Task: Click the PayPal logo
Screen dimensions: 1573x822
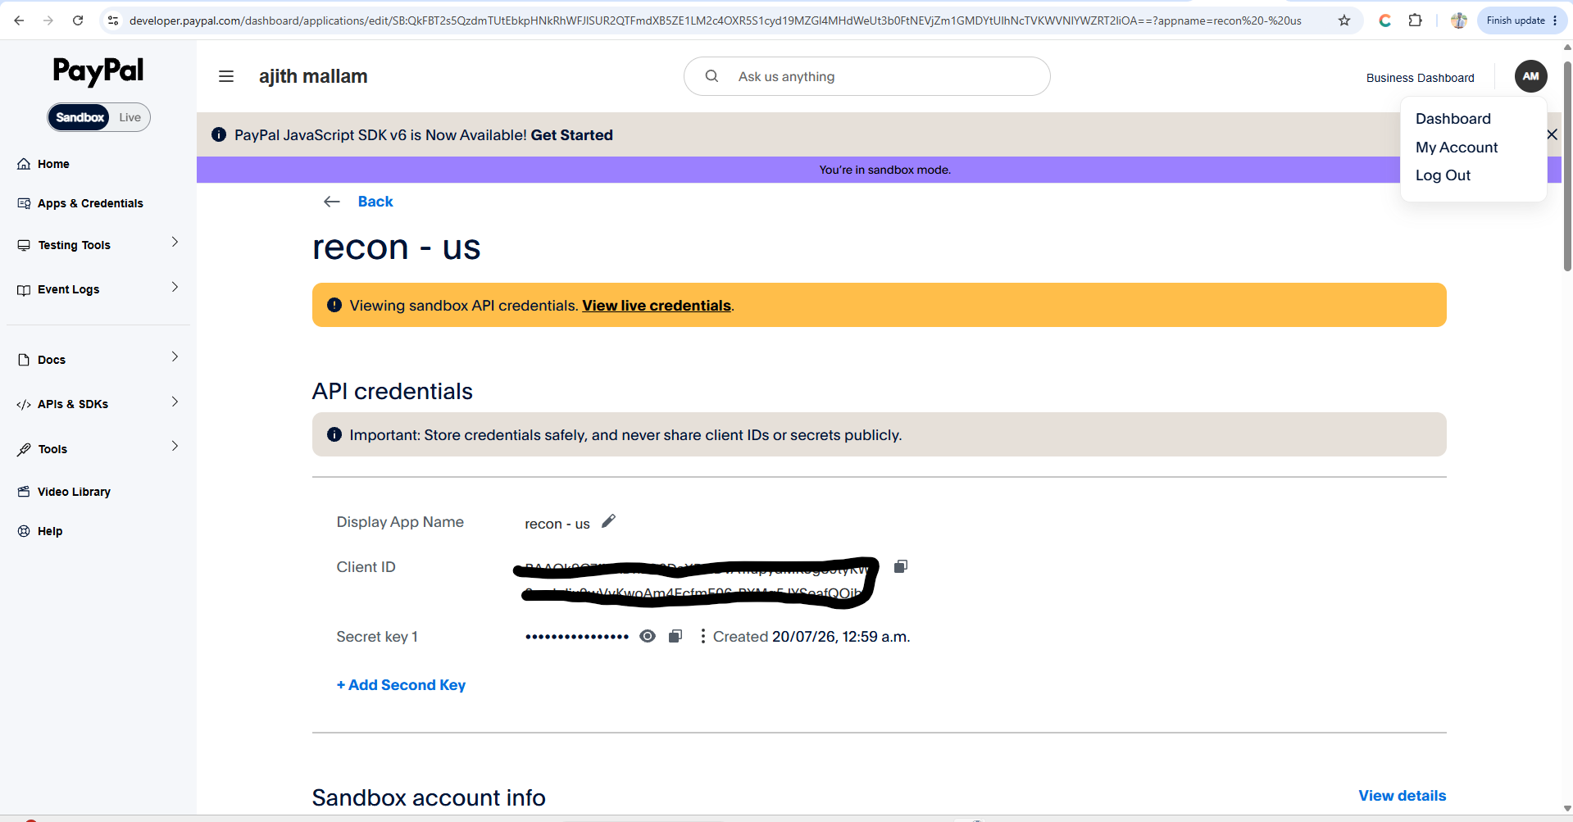Action: coord(98,71)
